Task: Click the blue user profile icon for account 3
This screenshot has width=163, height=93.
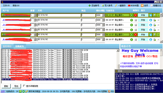Action: pyautogui.click(x=151, y=25)
